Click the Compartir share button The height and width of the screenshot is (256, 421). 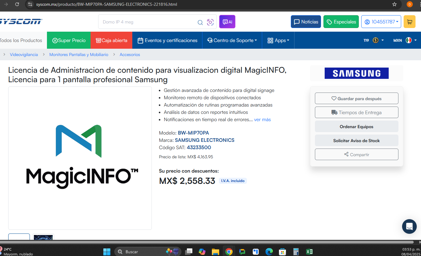(357, 154)
